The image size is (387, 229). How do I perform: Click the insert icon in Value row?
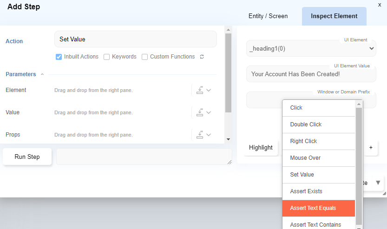(200, 112)
